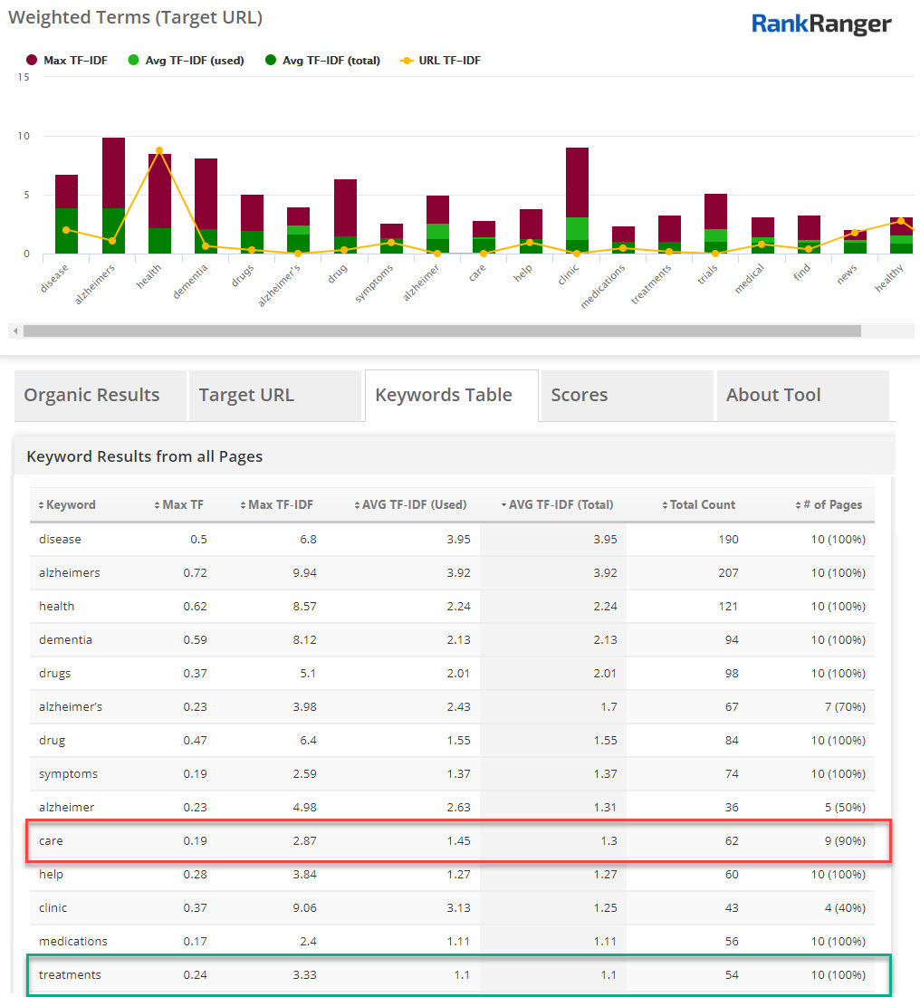Click the chart's horizontal scrollbar left arrow

click(x=15, y=331)
